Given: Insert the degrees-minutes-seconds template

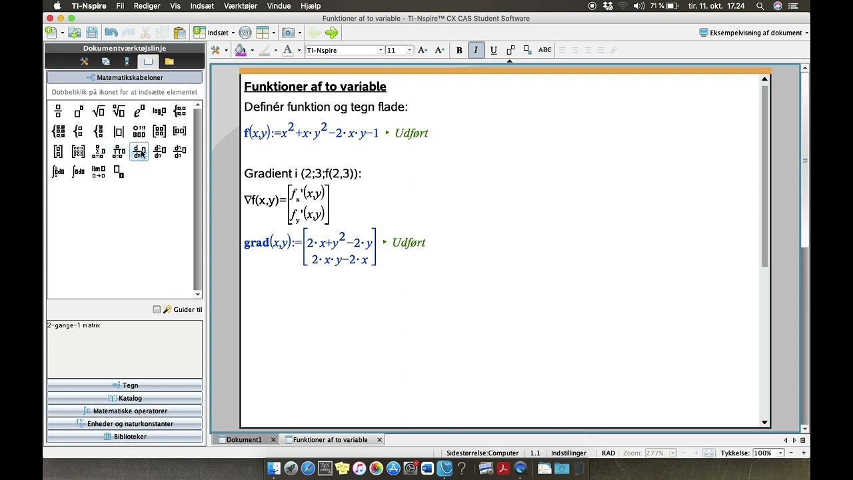Looking at the screenshot, I should [x=139, y=131].
